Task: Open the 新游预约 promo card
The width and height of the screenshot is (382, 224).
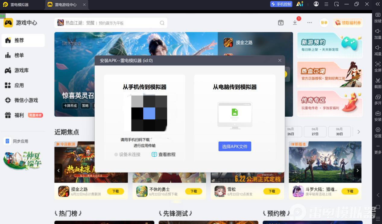Action: 330,45
